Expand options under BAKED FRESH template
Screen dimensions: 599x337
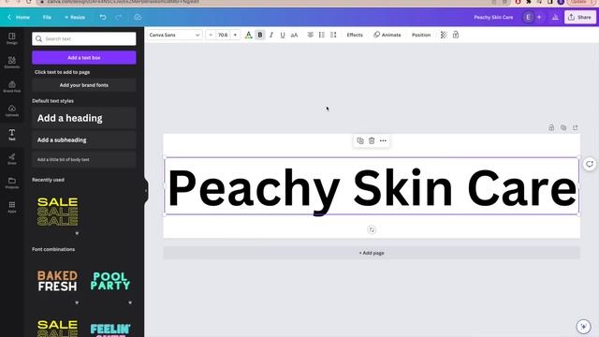coord(77,302)
